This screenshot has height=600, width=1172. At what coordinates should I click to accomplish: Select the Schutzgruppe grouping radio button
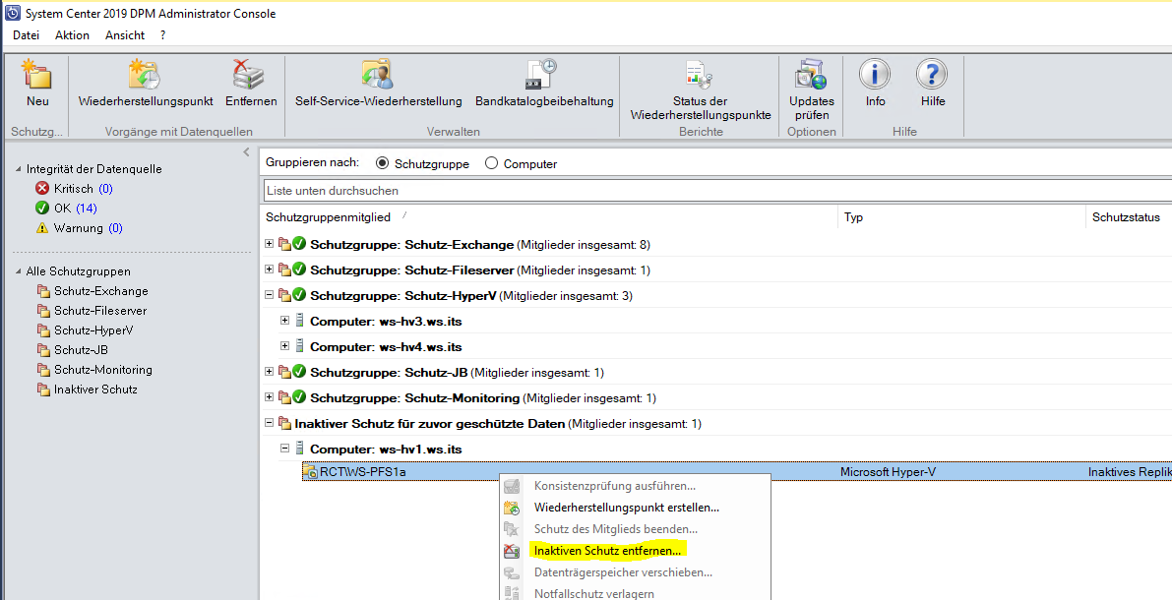382,163
